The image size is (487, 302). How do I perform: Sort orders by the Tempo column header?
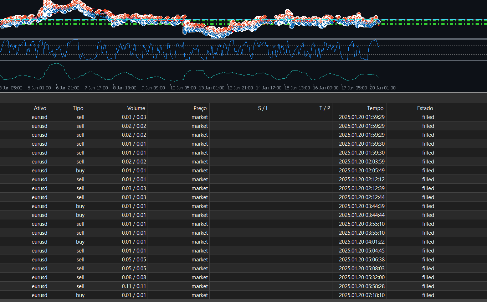(x=360, y=108)
